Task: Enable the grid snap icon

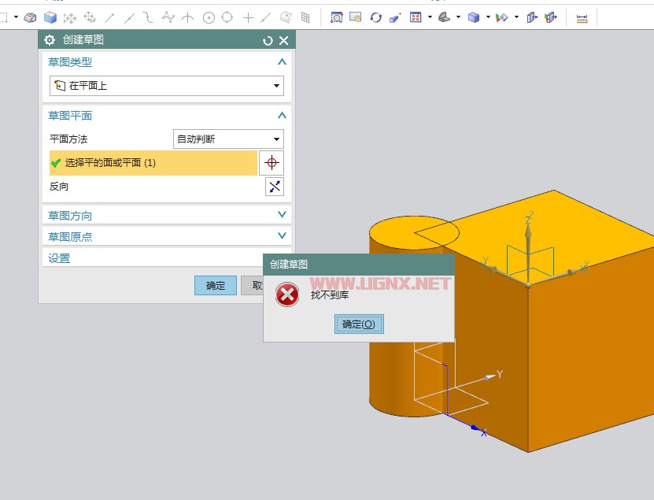Action: coord(305,17)
